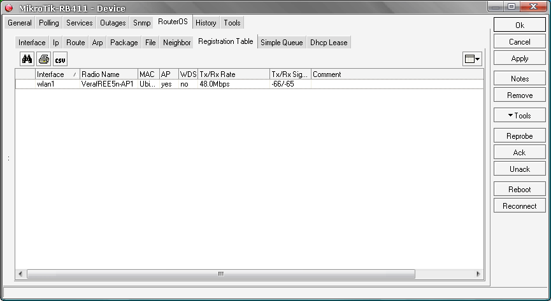The height and width of the screenshot is (301, 551).
Task: Click the binoculars find icon
Action: (x=27, y=59)
